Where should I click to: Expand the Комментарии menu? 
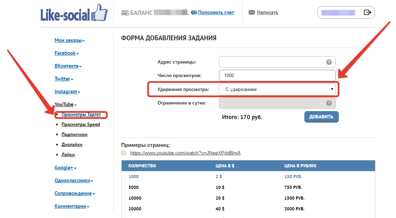pos(72,206)
